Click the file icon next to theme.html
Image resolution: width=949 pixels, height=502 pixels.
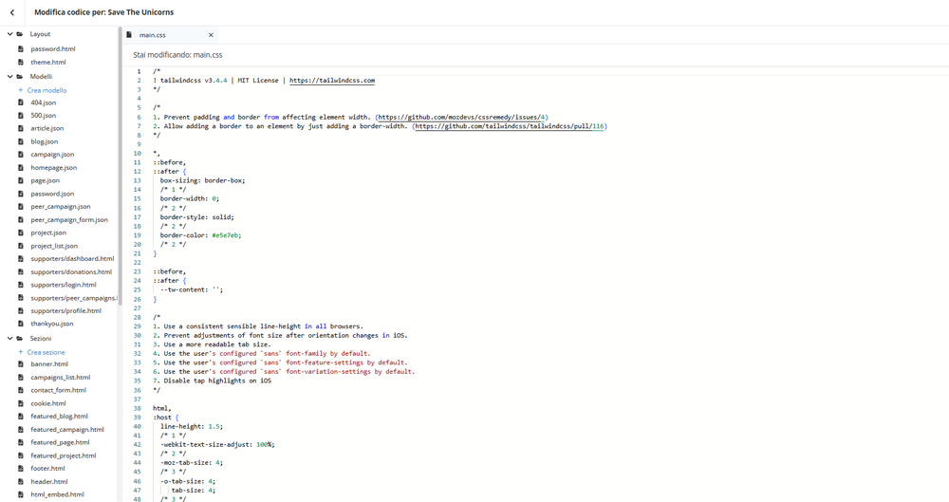tap(20, 63)
